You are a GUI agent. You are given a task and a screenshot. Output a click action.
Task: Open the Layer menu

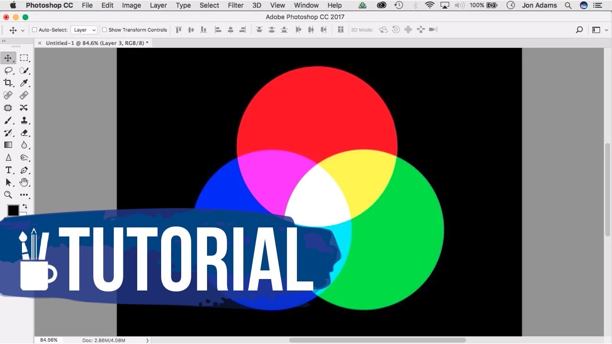point(158,5)
